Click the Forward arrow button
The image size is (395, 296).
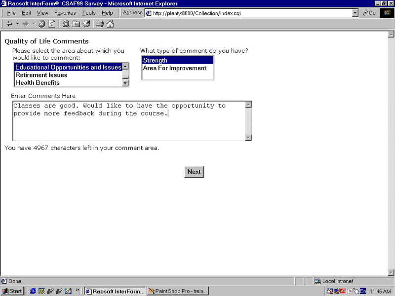[x=26, y=24]
